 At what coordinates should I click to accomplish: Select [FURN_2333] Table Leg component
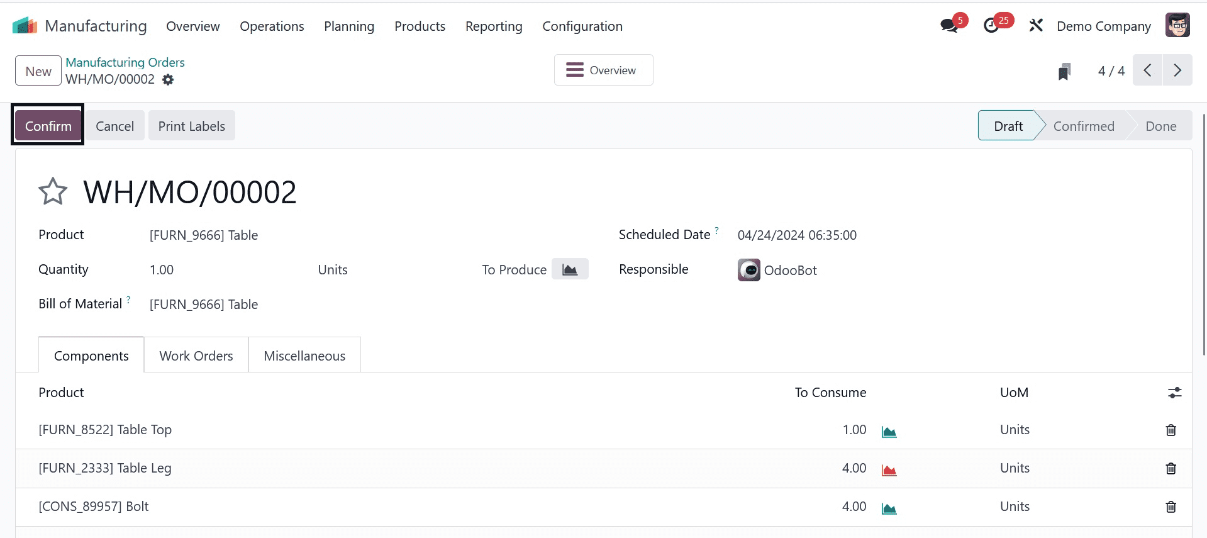pyautogui.click(x=105, y=468)
